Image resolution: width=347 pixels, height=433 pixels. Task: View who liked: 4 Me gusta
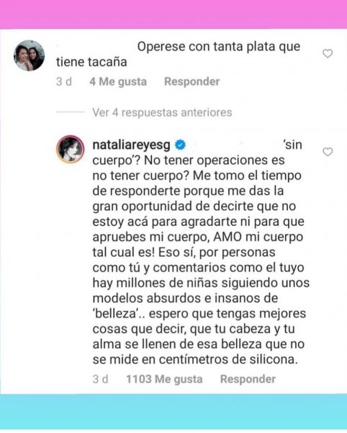pyautogui.click(x=118, y=82)
